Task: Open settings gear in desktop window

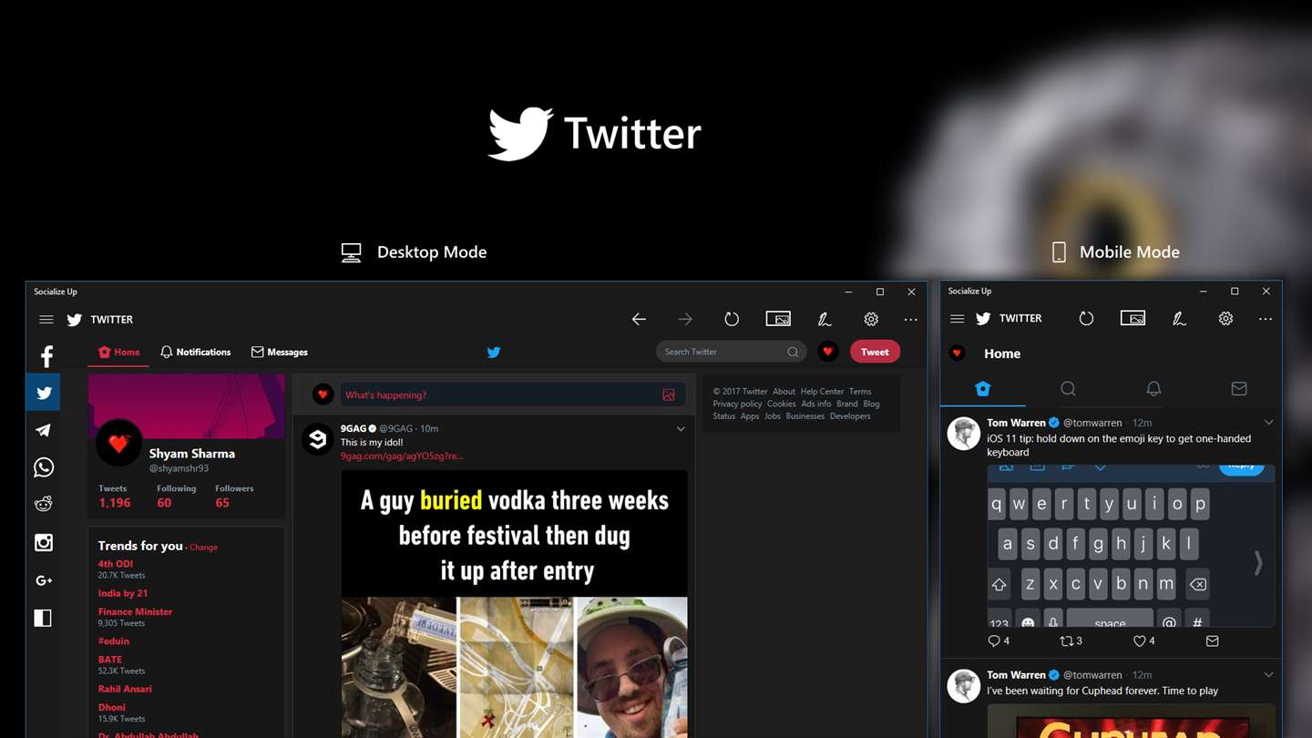Action: (871, 319)
